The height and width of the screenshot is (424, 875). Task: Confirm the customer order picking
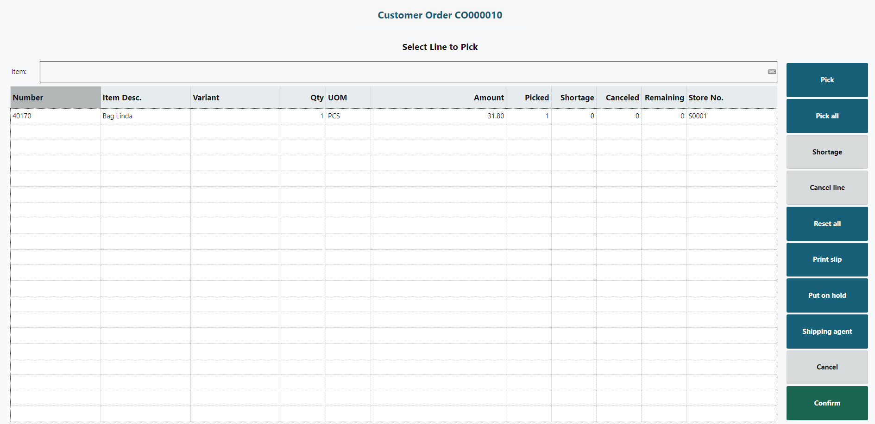tap(827, 403)
